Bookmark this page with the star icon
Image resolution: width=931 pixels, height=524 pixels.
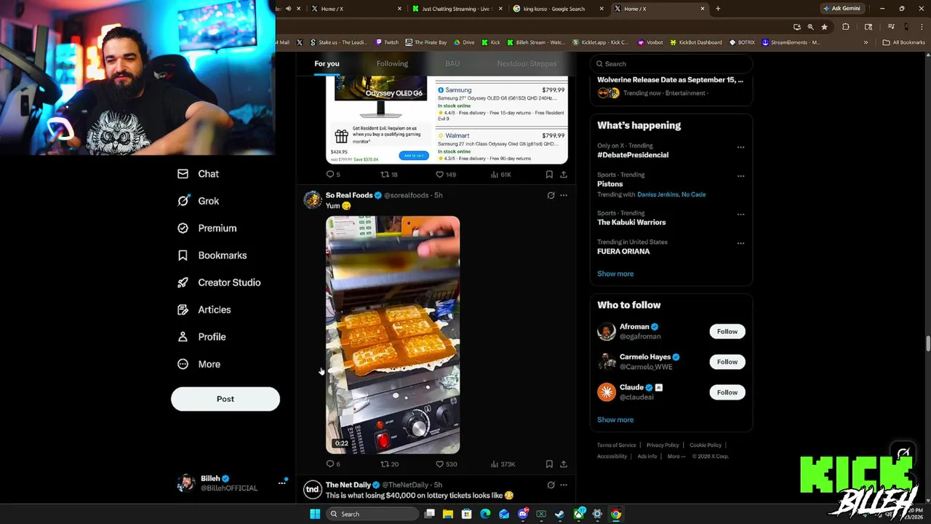(824, 27)
